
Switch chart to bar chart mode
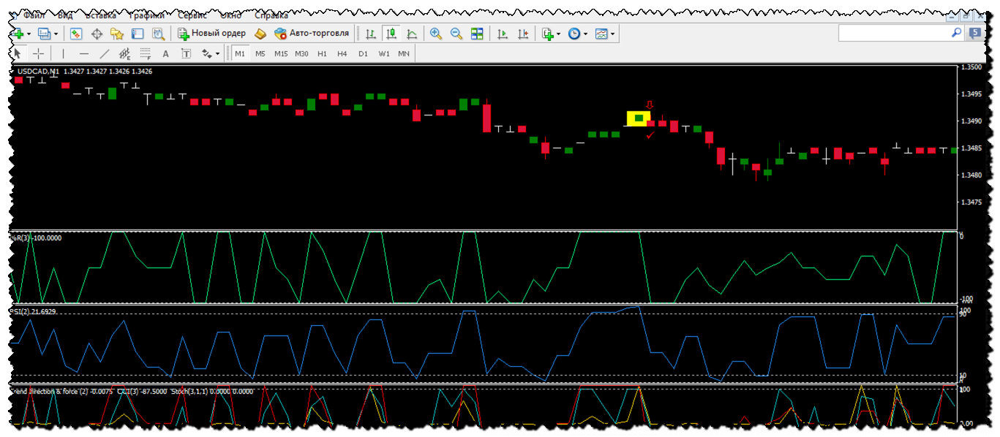pos(371,34)
